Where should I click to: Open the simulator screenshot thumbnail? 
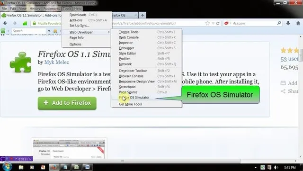click(x=69, y=149)
